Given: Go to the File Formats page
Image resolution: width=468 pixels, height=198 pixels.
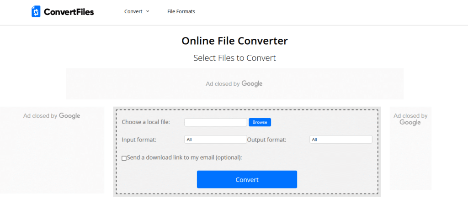Looking at the screenshot, I should click(181, 11).
